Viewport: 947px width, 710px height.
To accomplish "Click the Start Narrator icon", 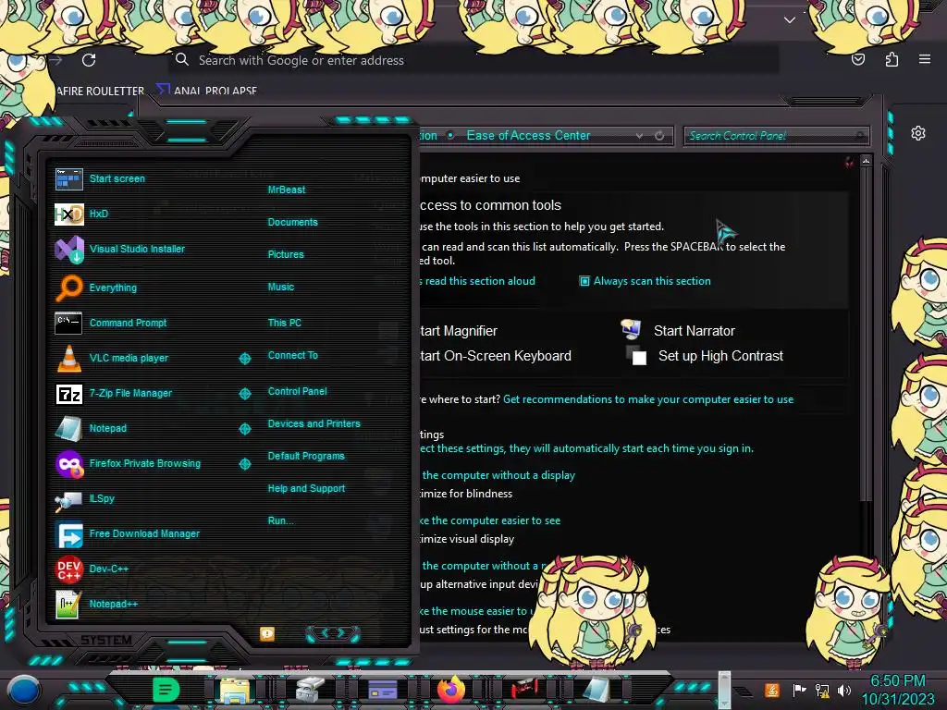I will tap(631, 330).
